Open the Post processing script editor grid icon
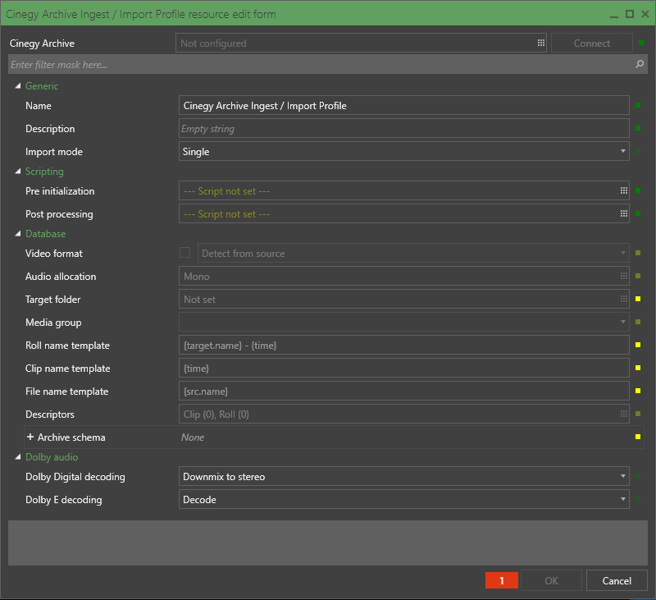This screenshot has width=656, height=600. 623,213
